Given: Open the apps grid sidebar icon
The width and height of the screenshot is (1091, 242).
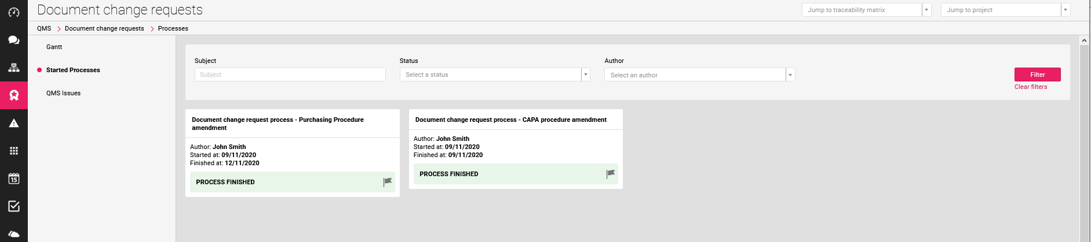Looking at the screenshot, I should point(14,151).
